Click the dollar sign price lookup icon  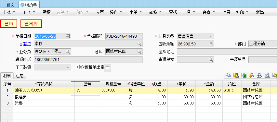pyautogui.click(x=252, y=75)
